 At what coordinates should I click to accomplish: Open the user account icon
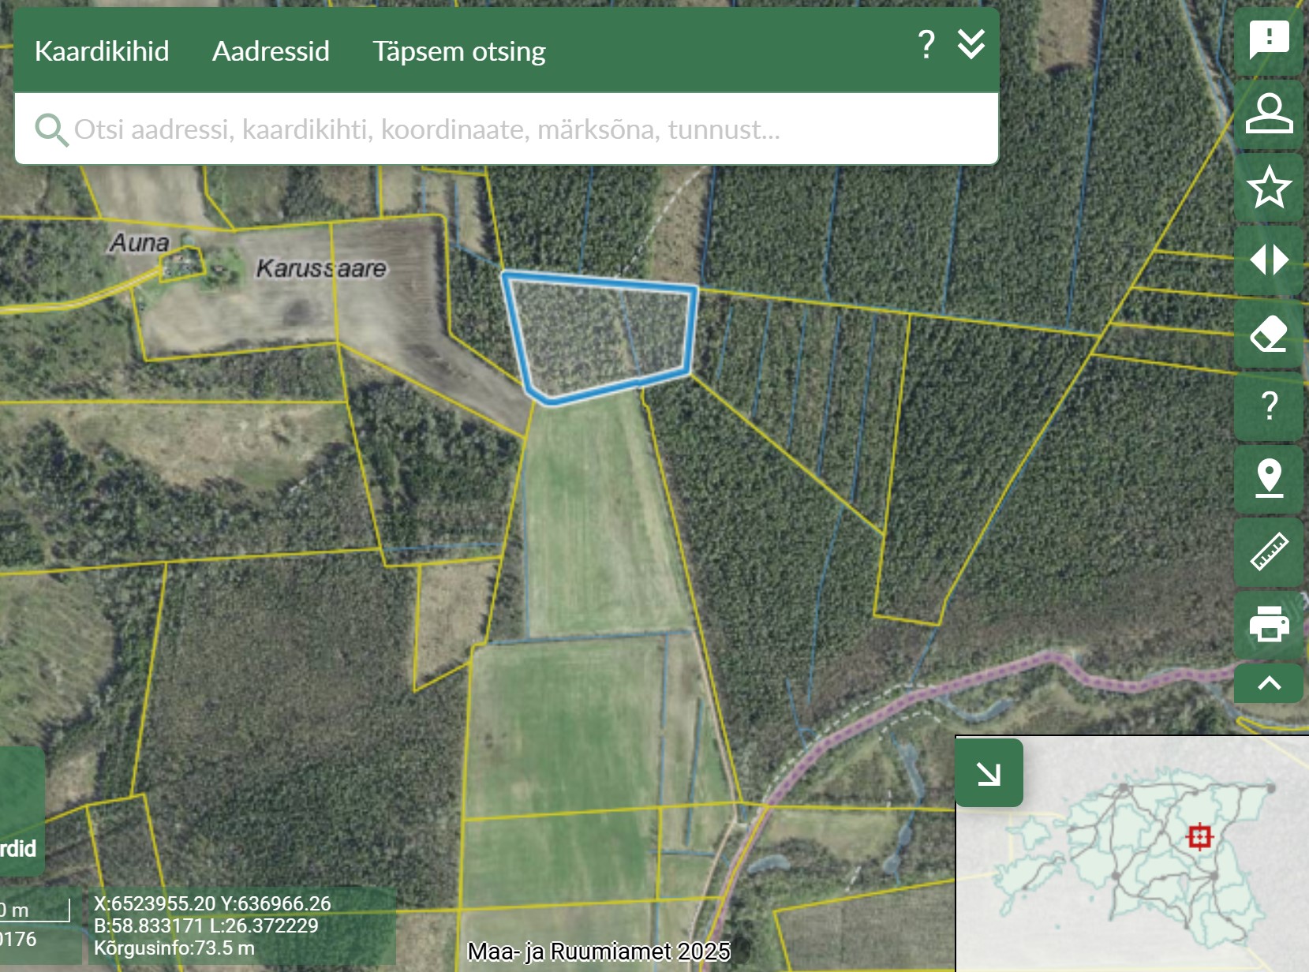click(1268, 114)
